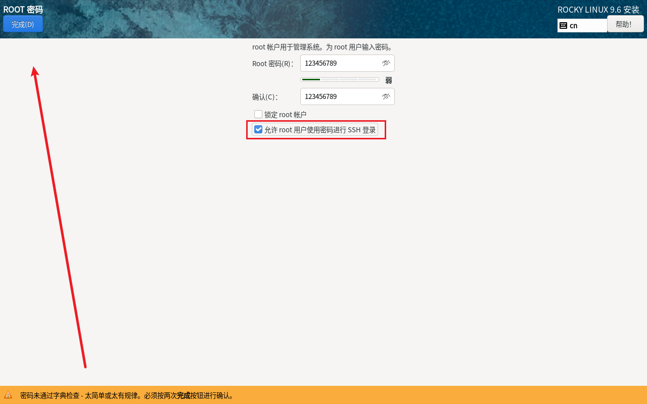Click the 确认(C): label

point(265,97)
